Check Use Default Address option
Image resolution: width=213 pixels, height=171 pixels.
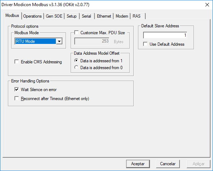pyautogui.click(x=145, y=44)
